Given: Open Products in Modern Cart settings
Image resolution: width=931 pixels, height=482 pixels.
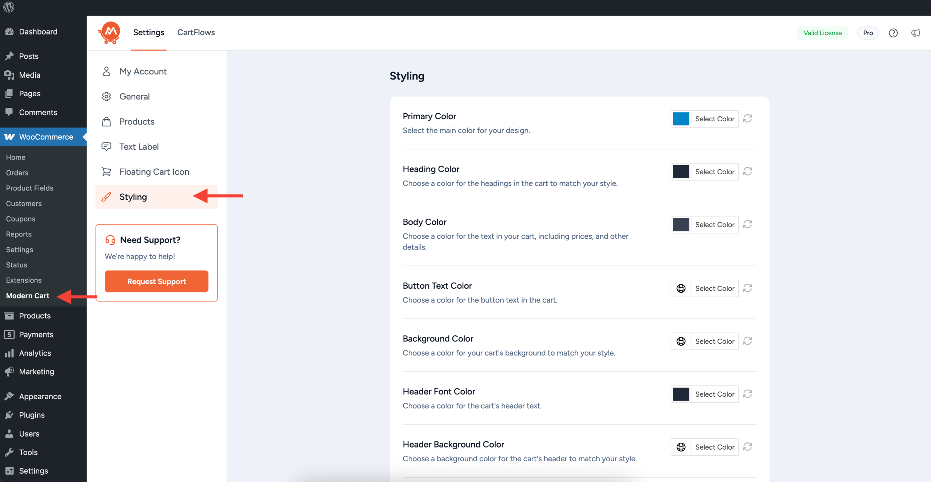Looking at the screenshot, I should click(157, 121).
